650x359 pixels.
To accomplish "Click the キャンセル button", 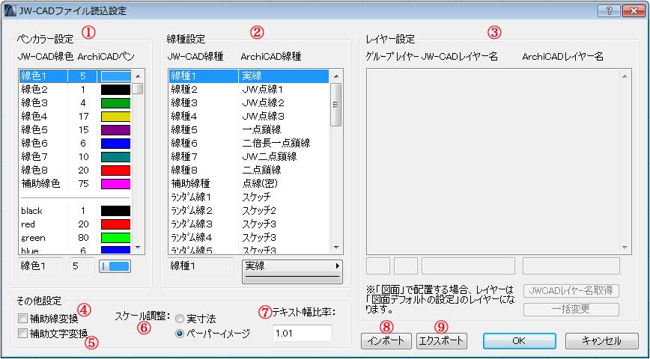I will [602, 341].
